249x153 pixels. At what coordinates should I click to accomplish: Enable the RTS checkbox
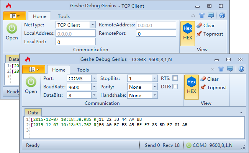(175, 78)
